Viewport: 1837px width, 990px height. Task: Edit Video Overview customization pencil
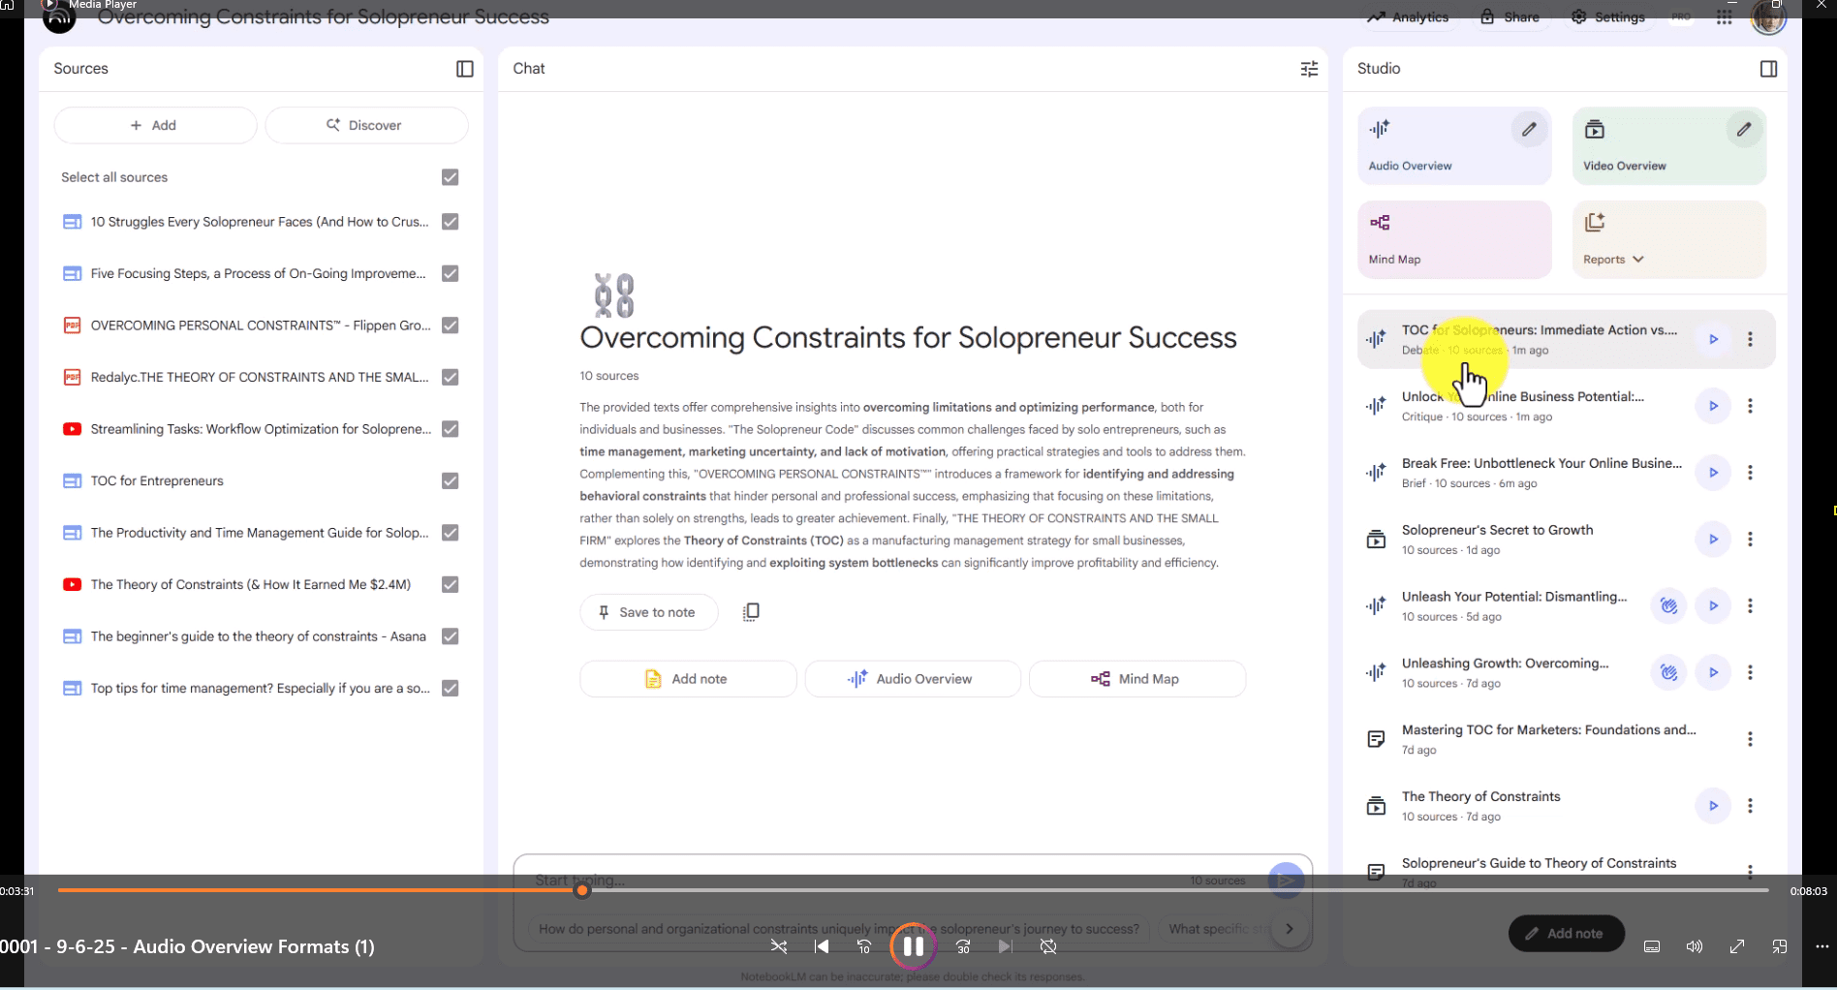tap(1744, 129)
